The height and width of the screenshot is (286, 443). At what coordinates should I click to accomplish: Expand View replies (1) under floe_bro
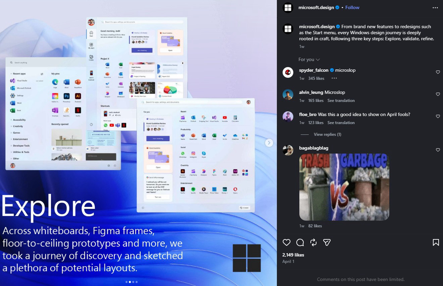click(x=327, y=134)
